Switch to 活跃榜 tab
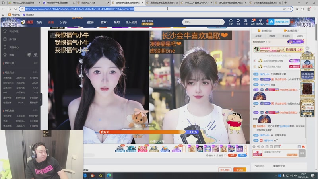The width and height of the screenshot is (318, 179). click(x=272, y=36)
